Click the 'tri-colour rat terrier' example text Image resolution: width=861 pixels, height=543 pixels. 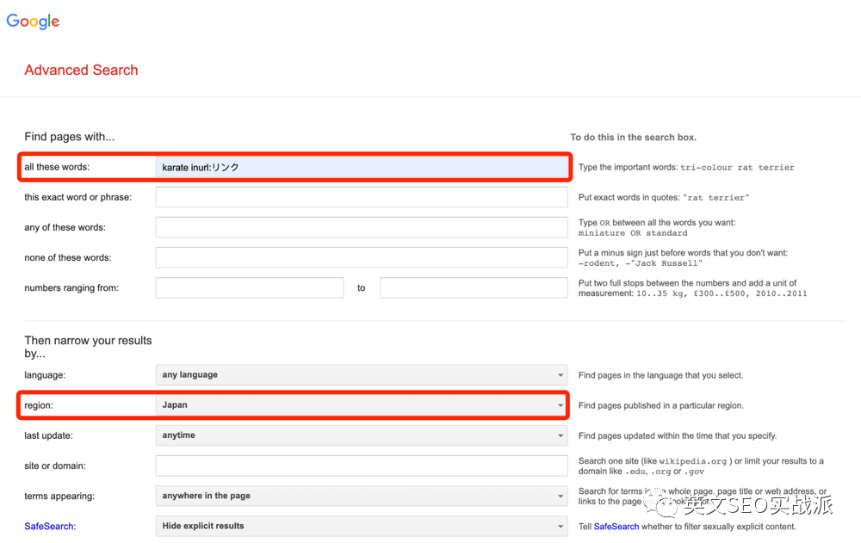(x=738, y=168)
